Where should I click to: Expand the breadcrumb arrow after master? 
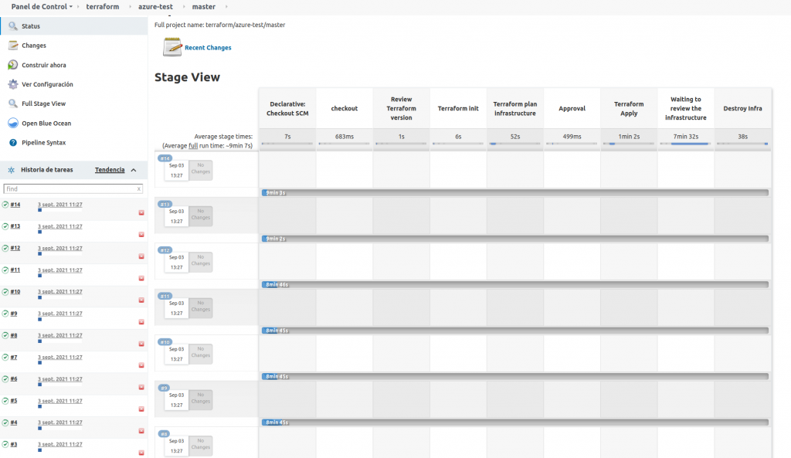coord(225,7)
